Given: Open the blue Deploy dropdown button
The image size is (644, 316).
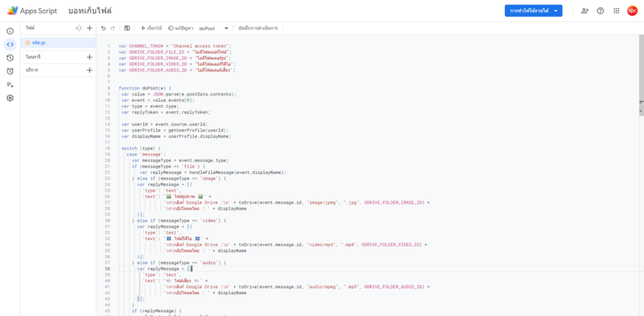Looking at the screenshot, I should click(x=533, y=11).
